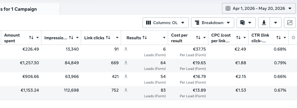The height and width of the screenshot is (108, 297).
Task: Click the Breakdown stacked-rows icon
Action: pos(197,23)
